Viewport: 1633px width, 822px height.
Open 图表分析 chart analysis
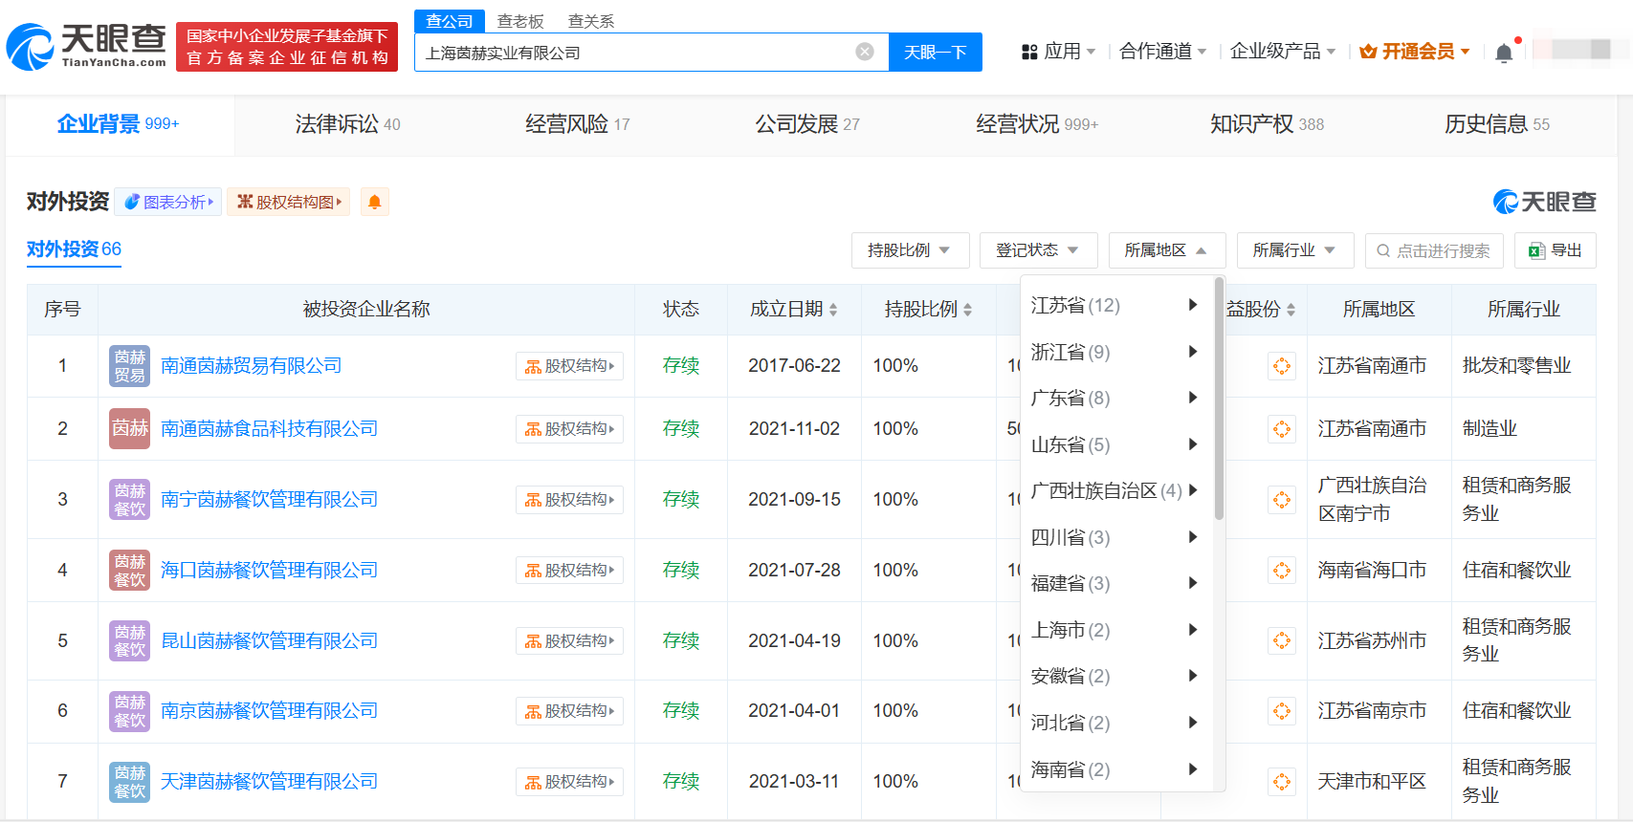click(x=168, y=202)
